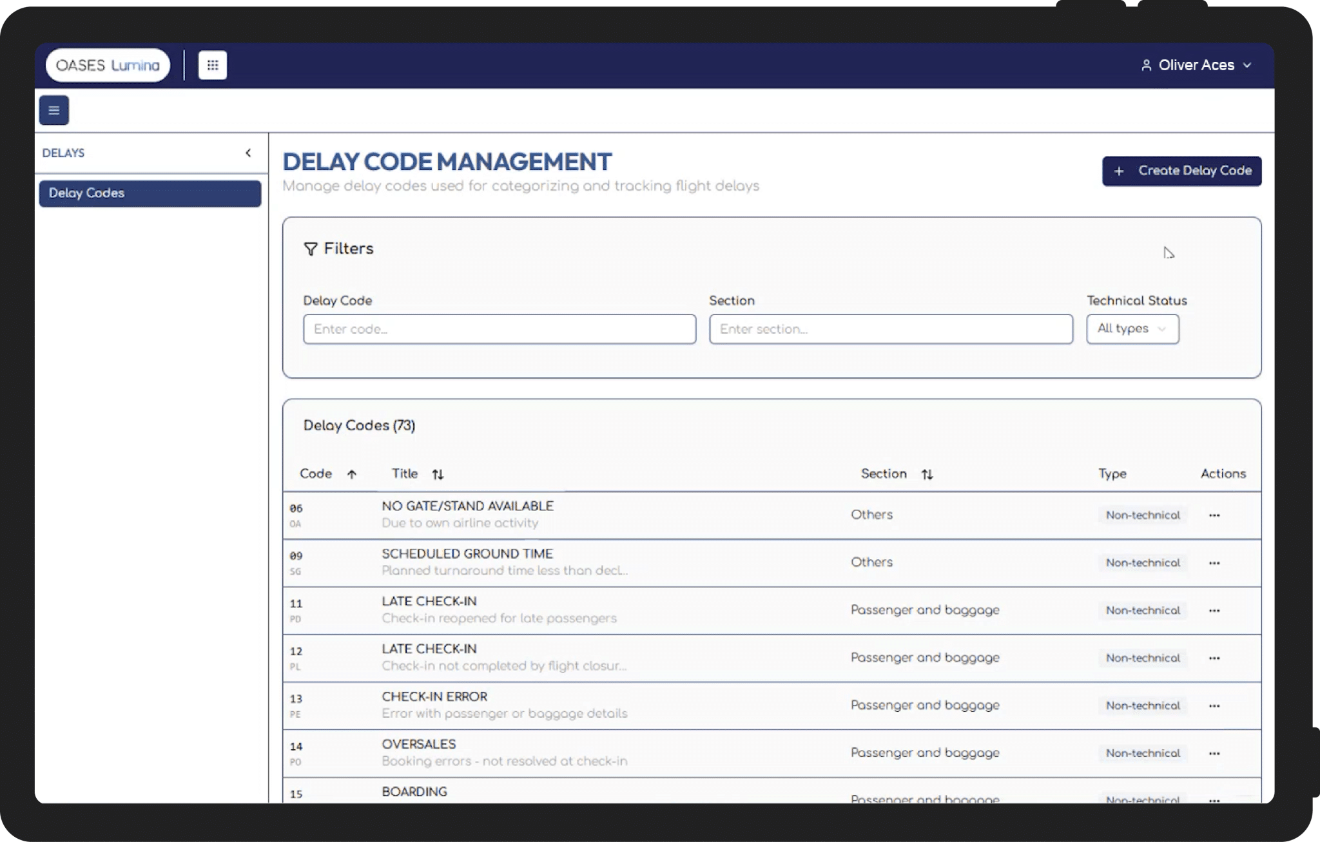Open the Technical Status All types dropdown
This screenshot has width=1320, height=842.
pyautogui.click(x=1132, y=329)
